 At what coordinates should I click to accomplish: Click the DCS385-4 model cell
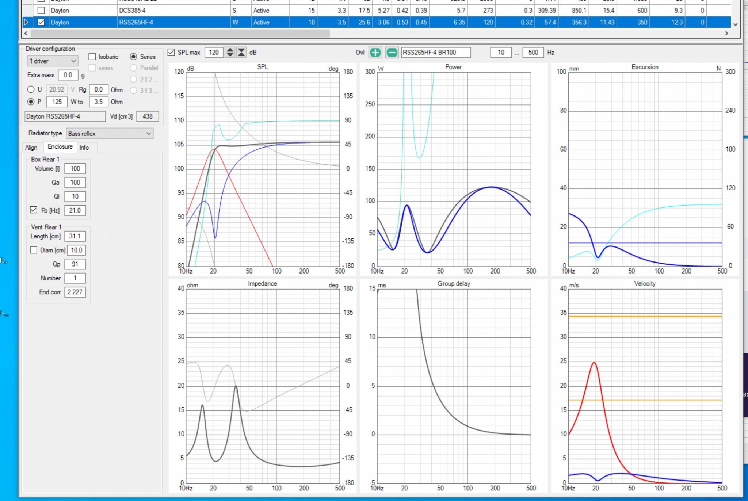click(x=174, y=11)
